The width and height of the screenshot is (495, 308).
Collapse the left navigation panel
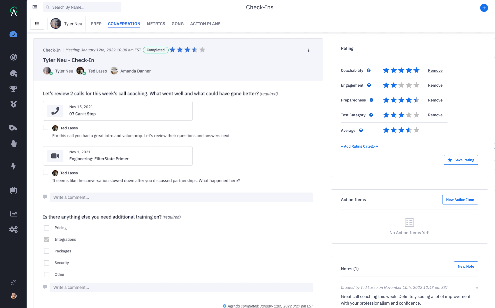(x=35, y=7)
